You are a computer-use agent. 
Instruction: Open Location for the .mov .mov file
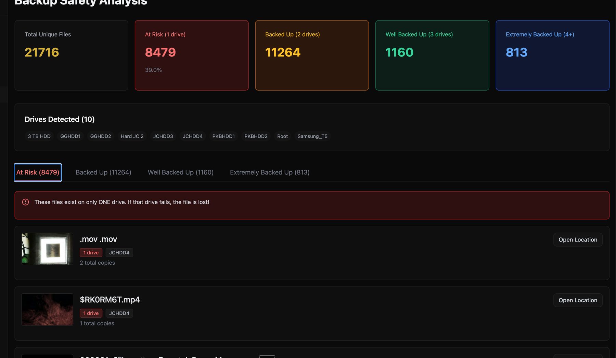578,240
